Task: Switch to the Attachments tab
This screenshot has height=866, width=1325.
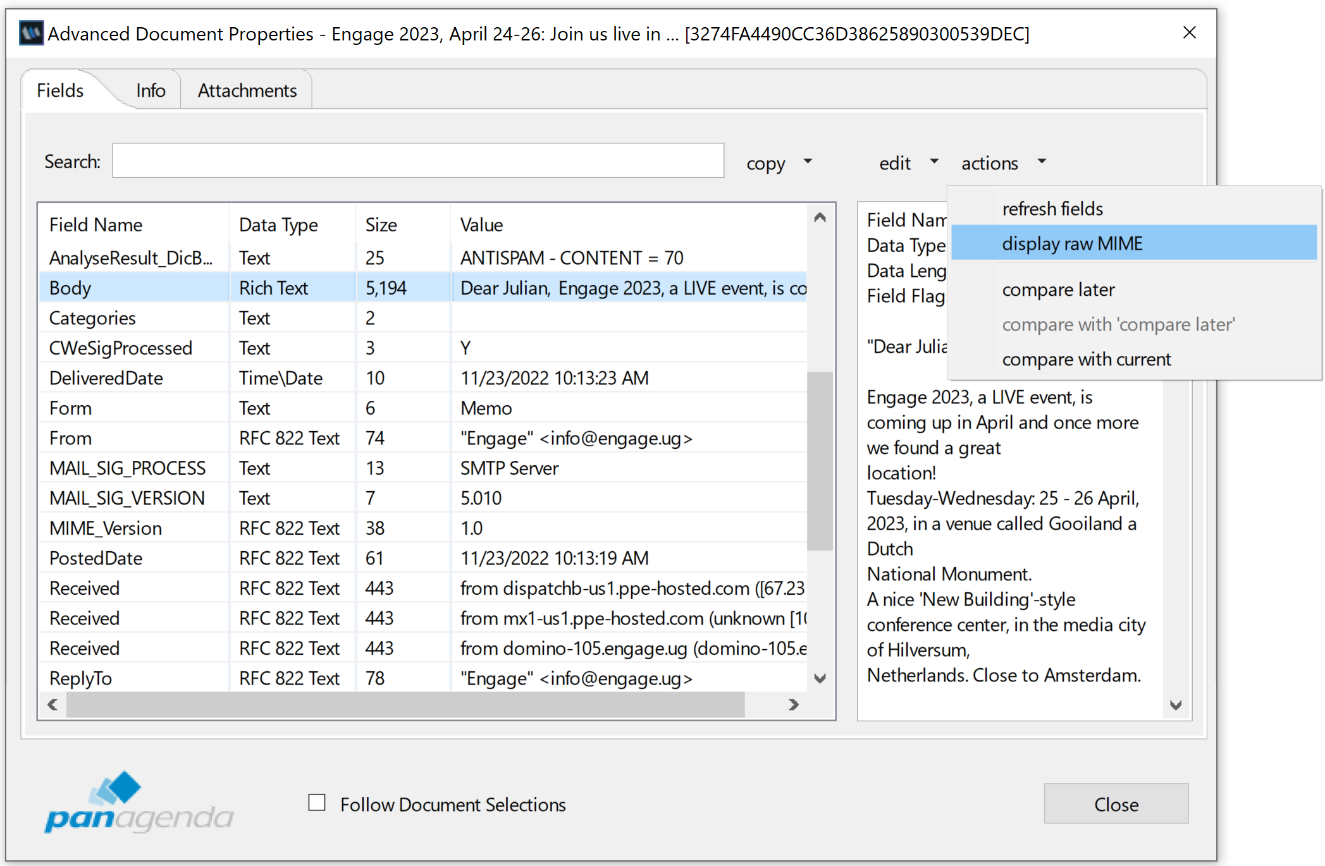Action: (247, 90)
